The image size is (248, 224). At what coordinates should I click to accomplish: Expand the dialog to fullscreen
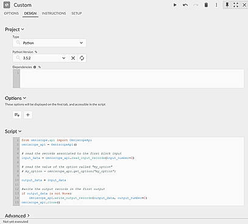(x=236, y=5)
